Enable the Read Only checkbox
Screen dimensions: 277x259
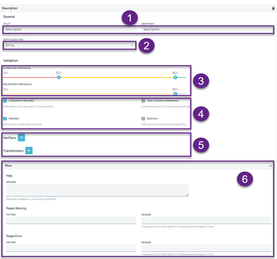click(x=143, y=118)
